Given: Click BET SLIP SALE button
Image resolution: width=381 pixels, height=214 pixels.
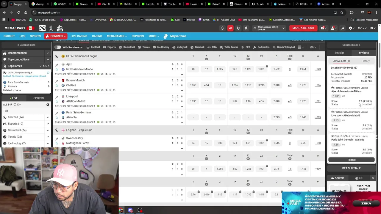Looking at the screenshot, I should 352,168.
